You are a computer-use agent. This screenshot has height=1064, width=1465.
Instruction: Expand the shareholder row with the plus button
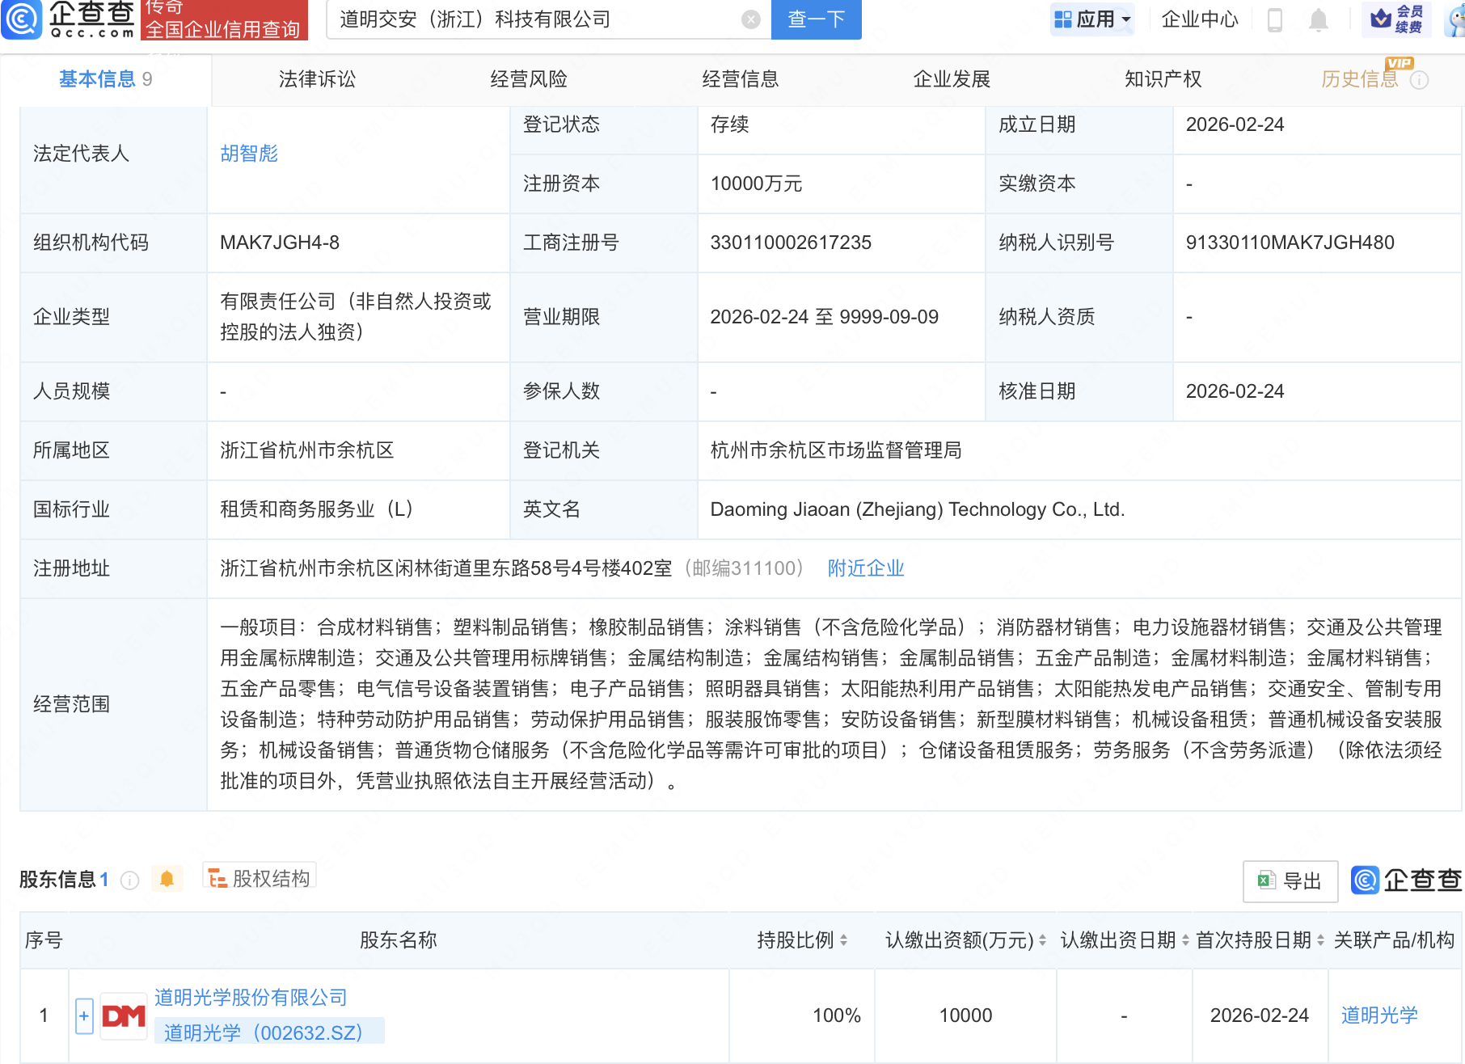(83, 1015)
